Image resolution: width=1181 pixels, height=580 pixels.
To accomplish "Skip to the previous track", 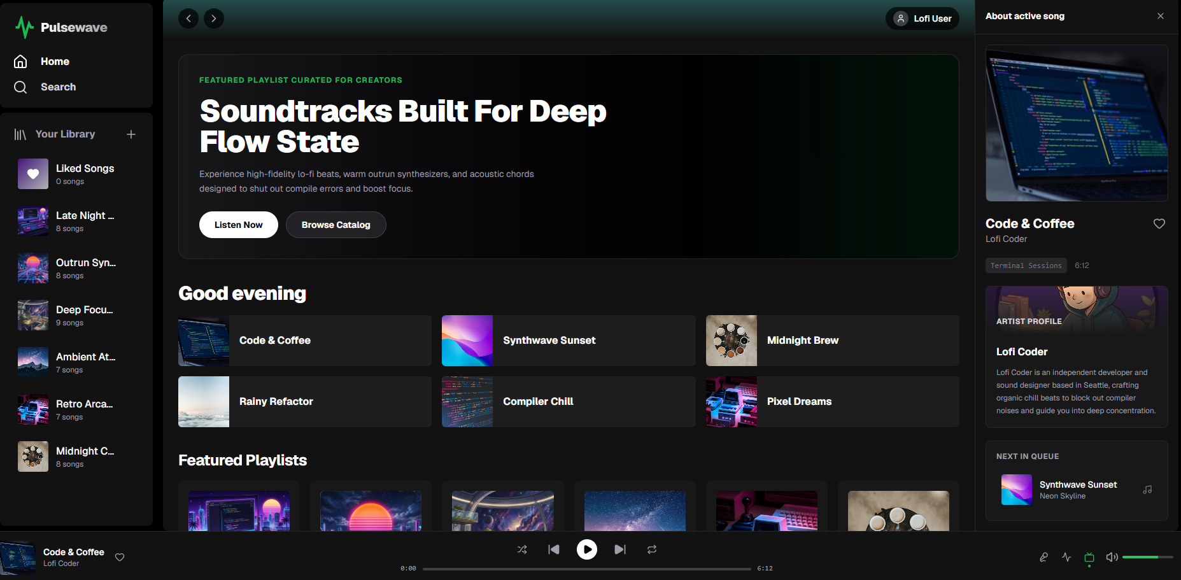I will 554,549.
